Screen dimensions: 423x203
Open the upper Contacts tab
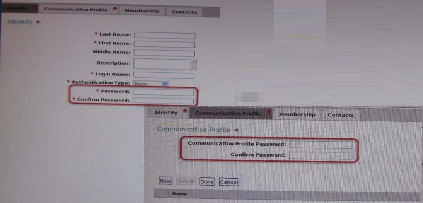click(184, 12)
